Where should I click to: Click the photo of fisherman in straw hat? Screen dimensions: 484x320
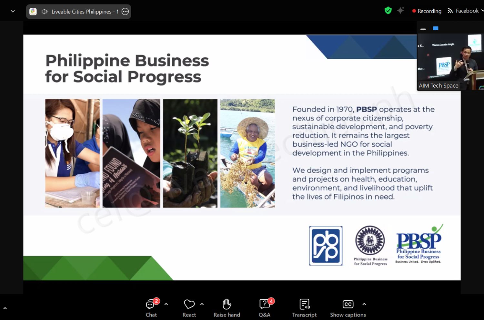pos(247,153)
